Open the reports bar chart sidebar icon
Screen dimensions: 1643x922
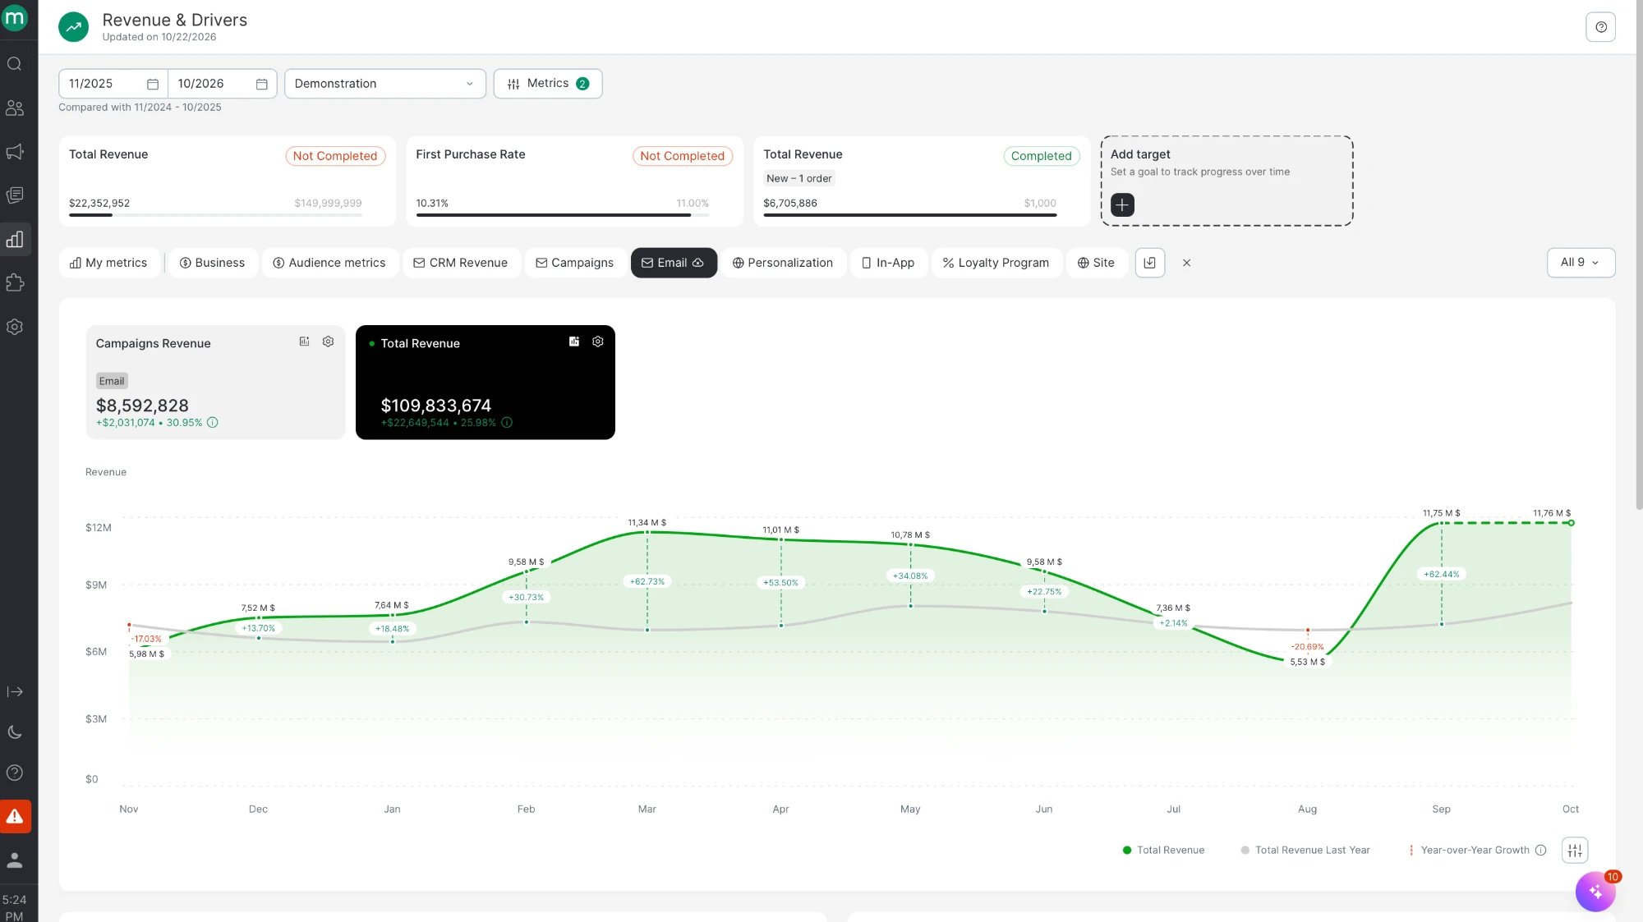coord(15,239)
